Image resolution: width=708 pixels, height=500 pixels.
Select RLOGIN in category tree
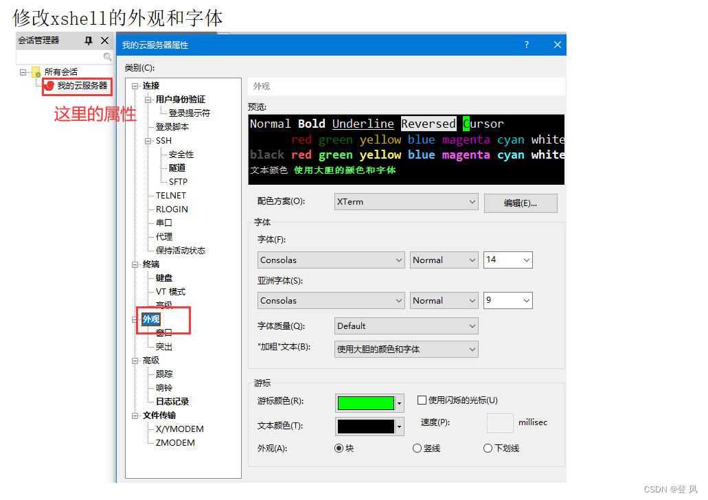click(172, 209)
